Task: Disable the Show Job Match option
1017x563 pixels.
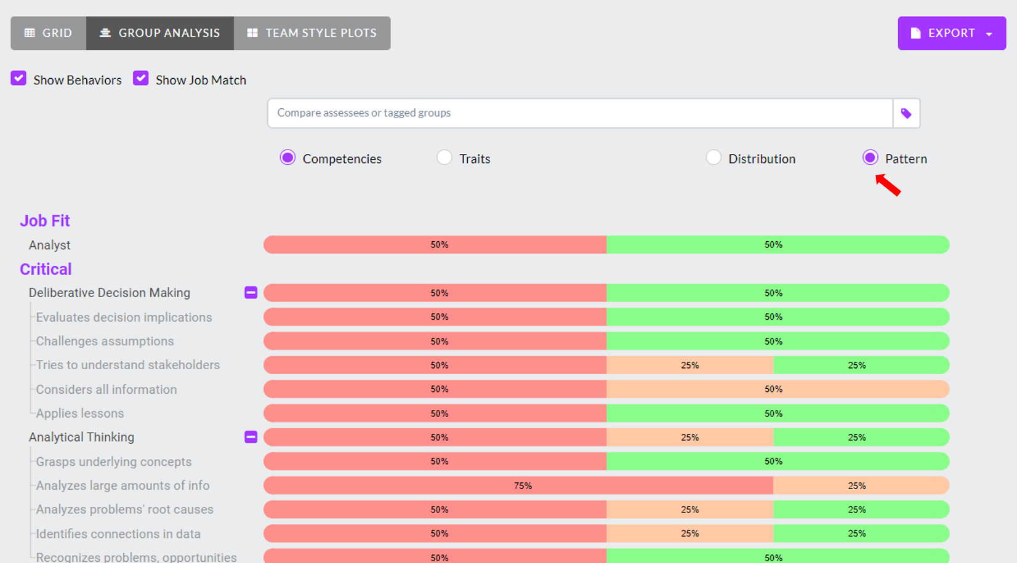Action: (141, 78)
